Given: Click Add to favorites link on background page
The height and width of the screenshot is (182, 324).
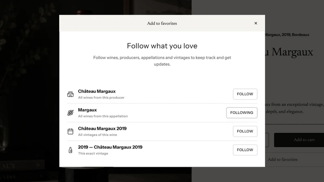Looking at the screenshot, I should click(x=282, y=159).
